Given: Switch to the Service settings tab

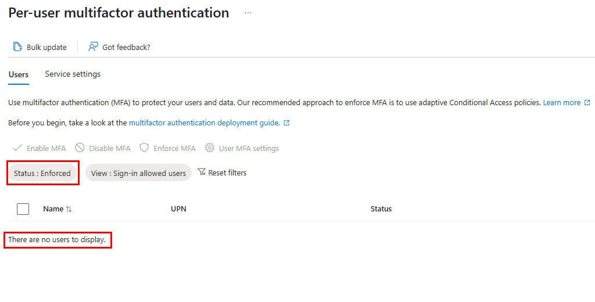Looking at the screenshot, I should [73, 74].
